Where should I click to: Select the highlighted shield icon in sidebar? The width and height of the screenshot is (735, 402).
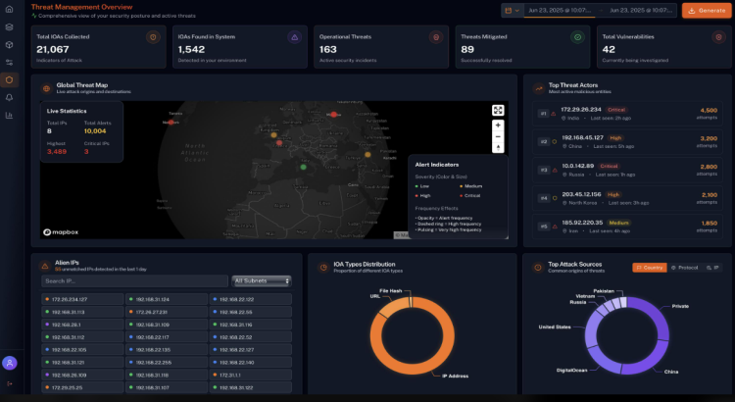click(x=9, y=79)
